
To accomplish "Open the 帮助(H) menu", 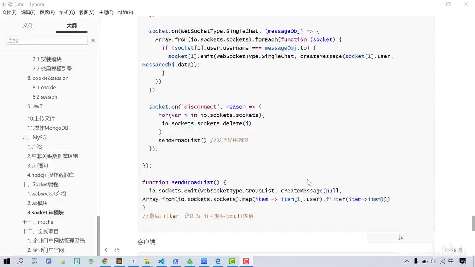I will (x=125, y=13).
